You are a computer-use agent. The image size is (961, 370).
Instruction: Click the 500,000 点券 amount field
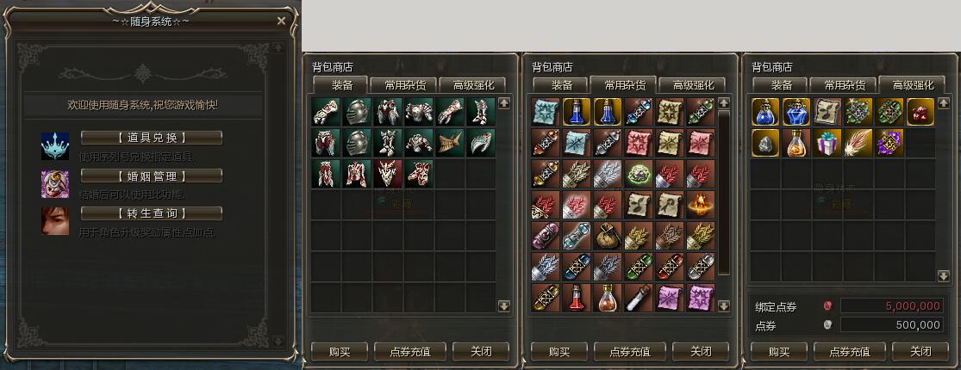(x=891, y=325)
